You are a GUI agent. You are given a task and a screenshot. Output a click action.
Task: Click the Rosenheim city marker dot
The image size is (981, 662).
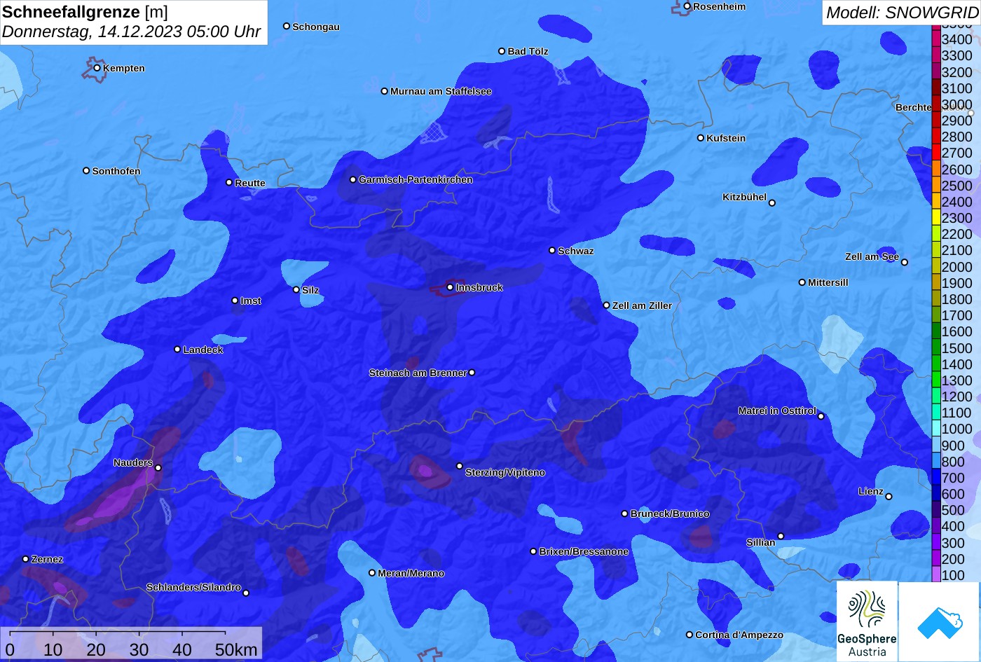pos(687,6)
